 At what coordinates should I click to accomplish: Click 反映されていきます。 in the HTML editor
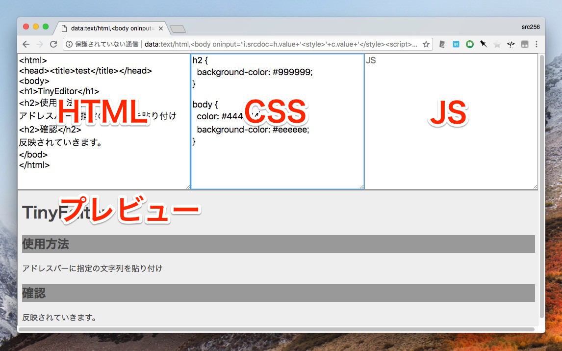[61, 142]
